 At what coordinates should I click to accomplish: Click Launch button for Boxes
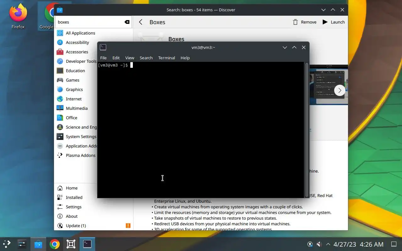coord(334,22)
